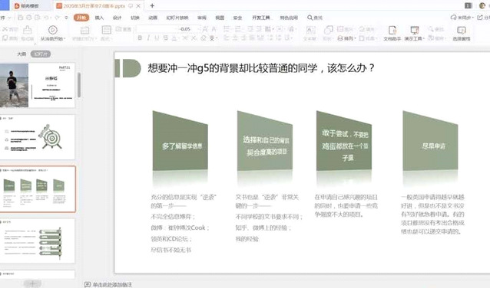Viewport: 490px width, 288px height.
Task: Open the 演示工具 presentation tools
Action: coord(415,34)
